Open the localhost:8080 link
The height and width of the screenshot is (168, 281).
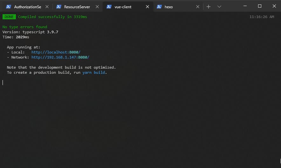pyautogui.click(x=56, y=52)
